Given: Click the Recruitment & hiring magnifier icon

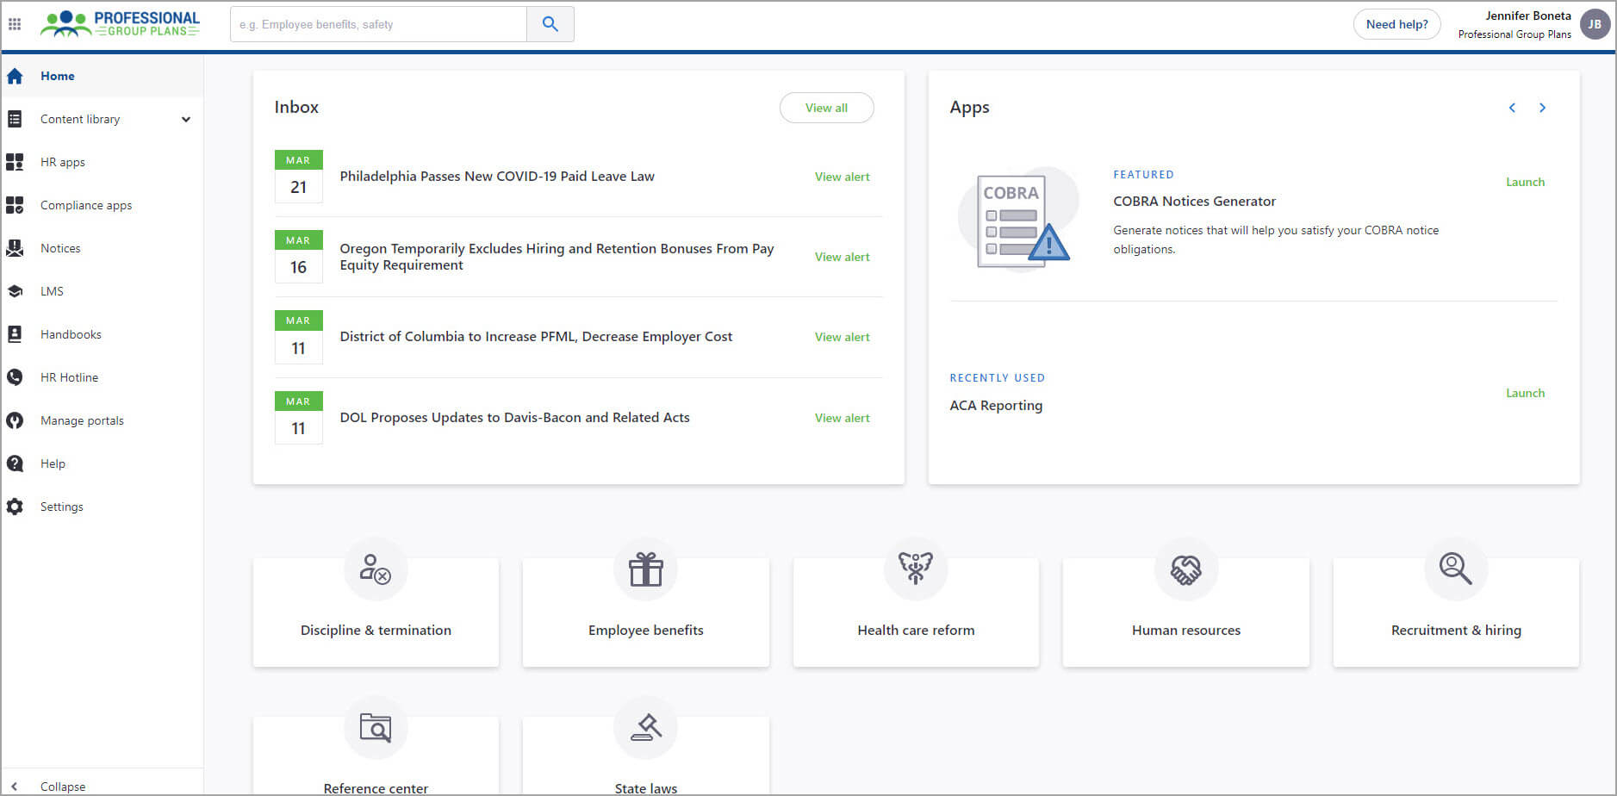Looking at the screenshot, I should [x=1455, y=569].
